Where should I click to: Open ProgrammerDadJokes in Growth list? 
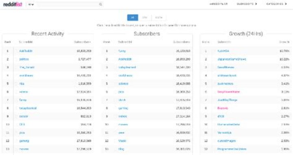(232, 149)
